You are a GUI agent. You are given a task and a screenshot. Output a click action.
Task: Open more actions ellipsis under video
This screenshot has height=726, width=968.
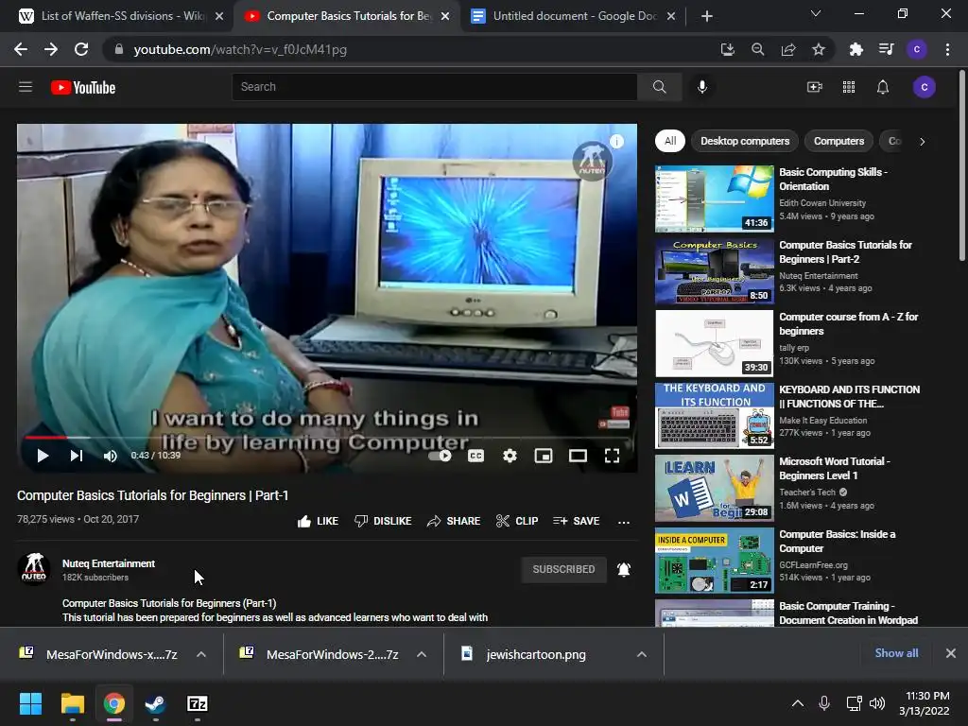click(x=624, y=522)
